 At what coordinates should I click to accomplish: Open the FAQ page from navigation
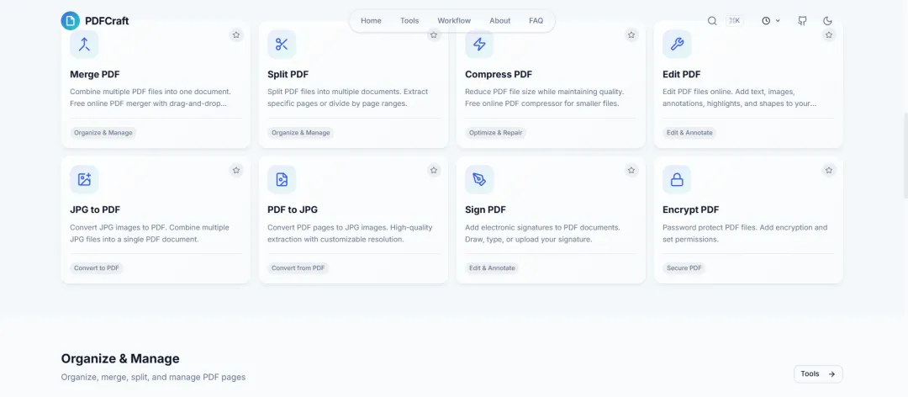click(536, 21)
